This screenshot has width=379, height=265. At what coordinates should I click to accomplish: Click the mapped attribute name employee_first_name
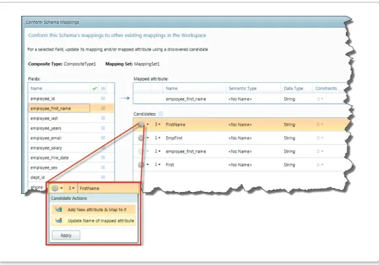pyautogui.click(x=186, y=99)
